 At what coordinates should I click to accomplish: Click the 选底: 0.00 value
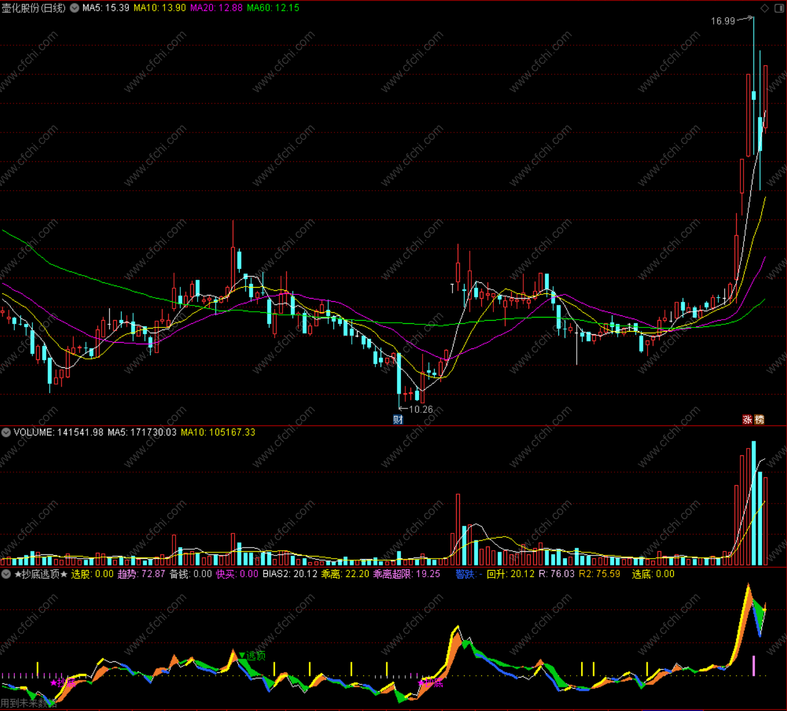pos(653,574)
